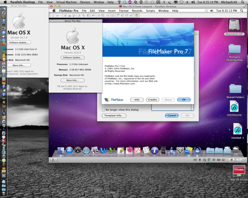
Task: Select Michael's Desktop alias folder
Action: [234, 53]
